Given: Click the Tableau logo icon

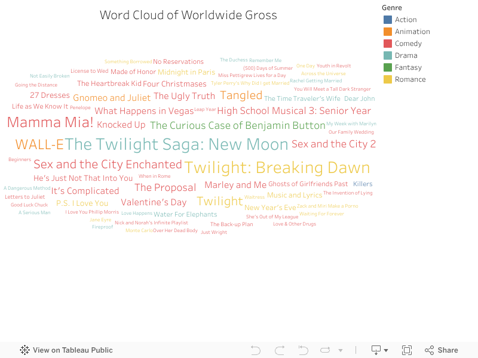Looking at the screenshot, I should [24, 350].
